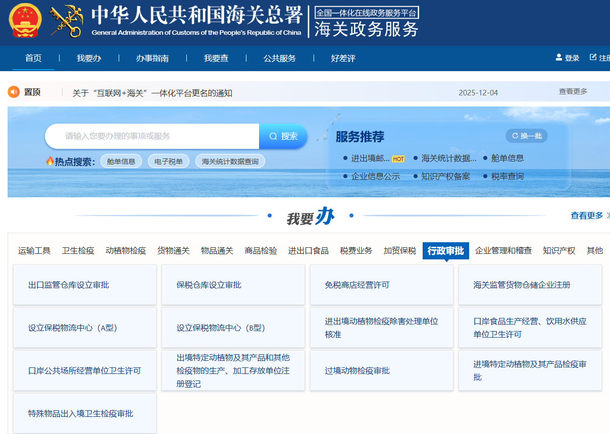Select the 知识产权 category tab
This screenshot has width=610, height=434.
click(558, 250)
